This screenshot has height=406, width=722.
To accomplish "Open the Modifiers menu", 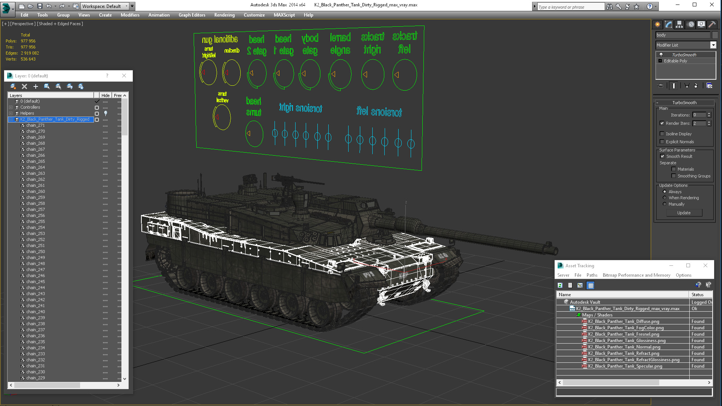I will click(130, 15).
